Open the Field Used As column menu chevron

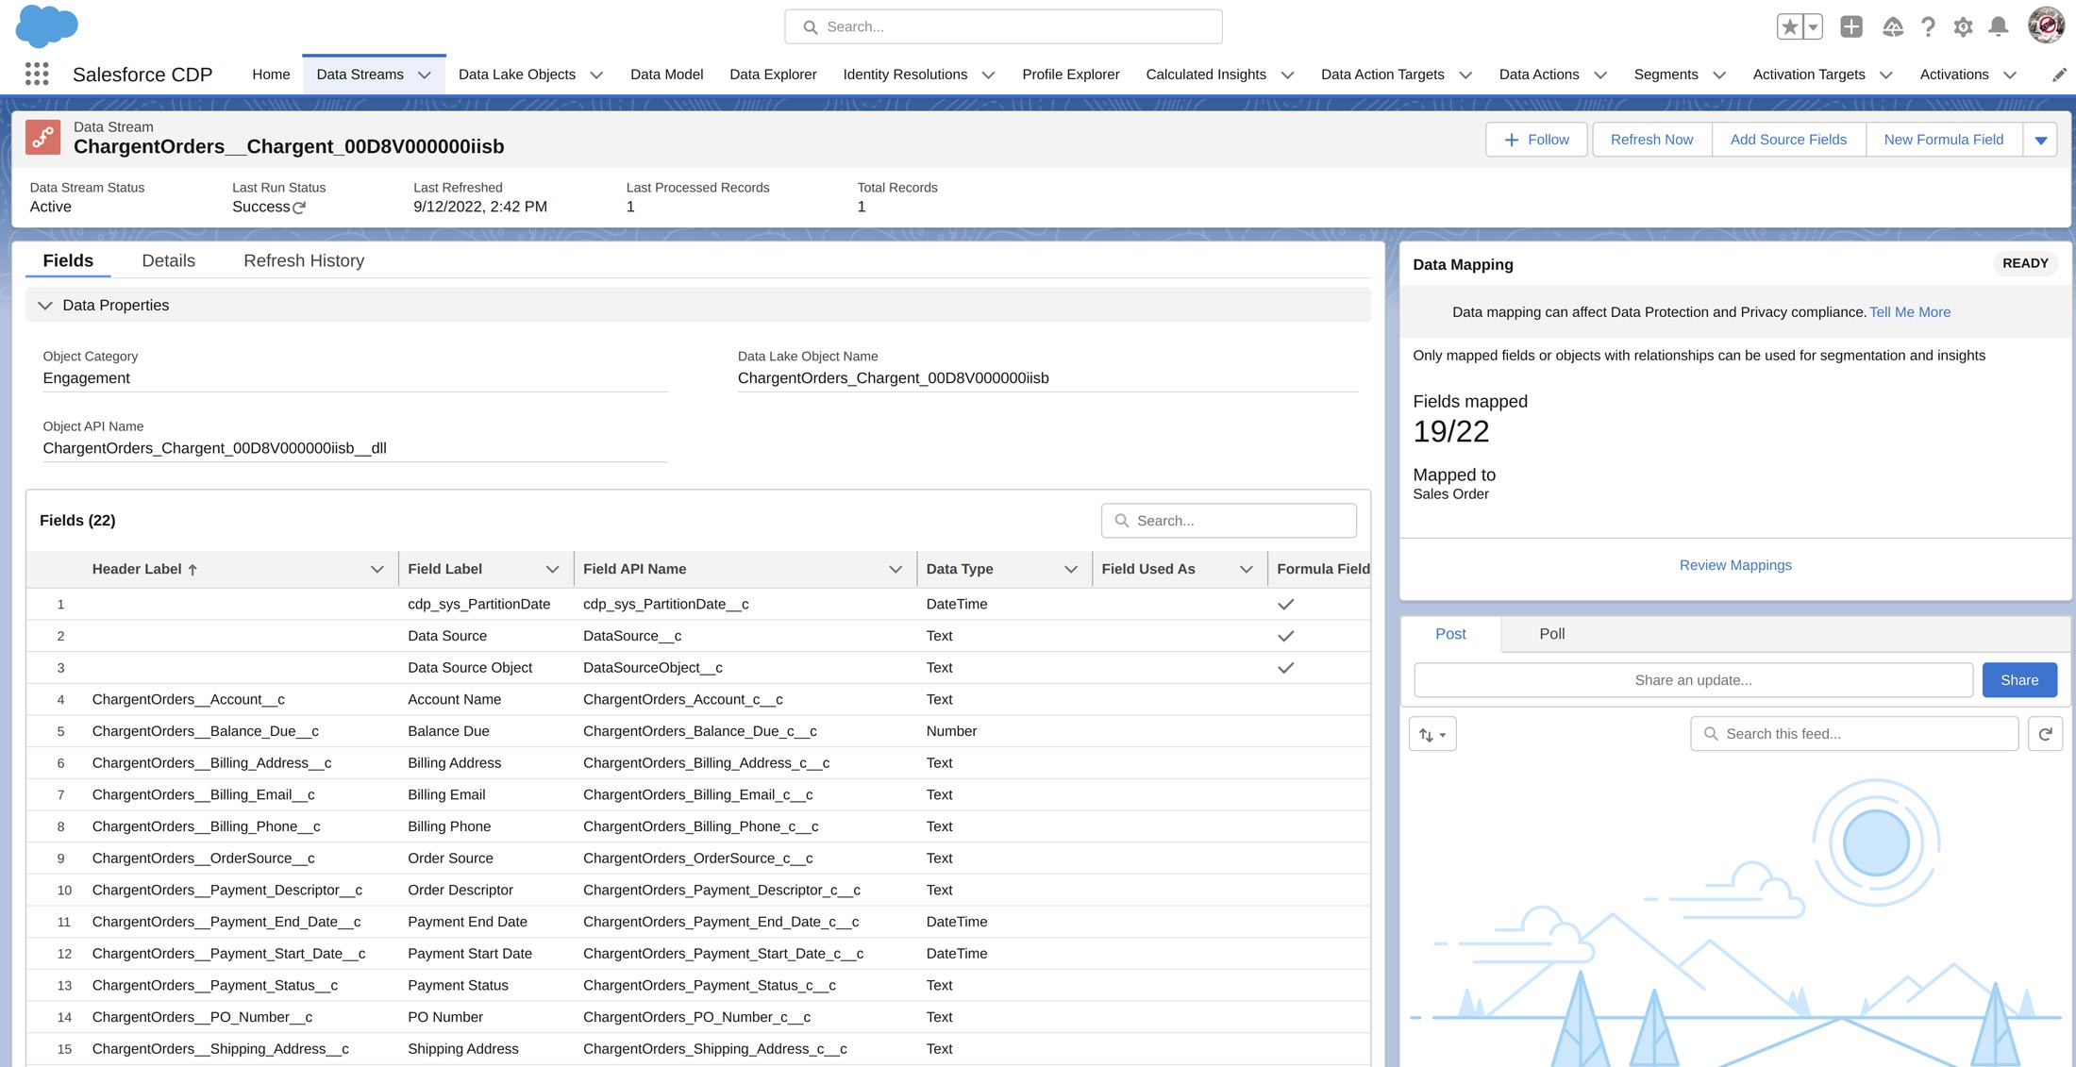(x=1247, y=569)
